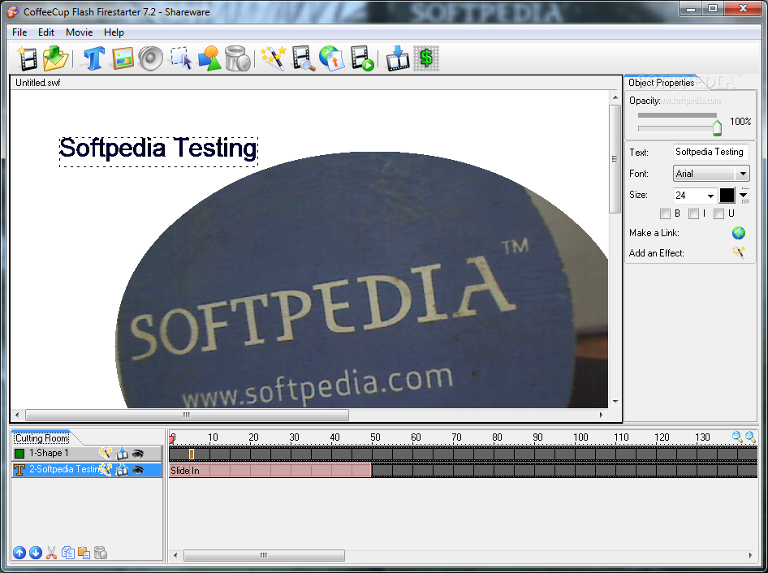Click the globe upload icon
The height and width of the screenshot is (573, 768).
click(331, 58)
